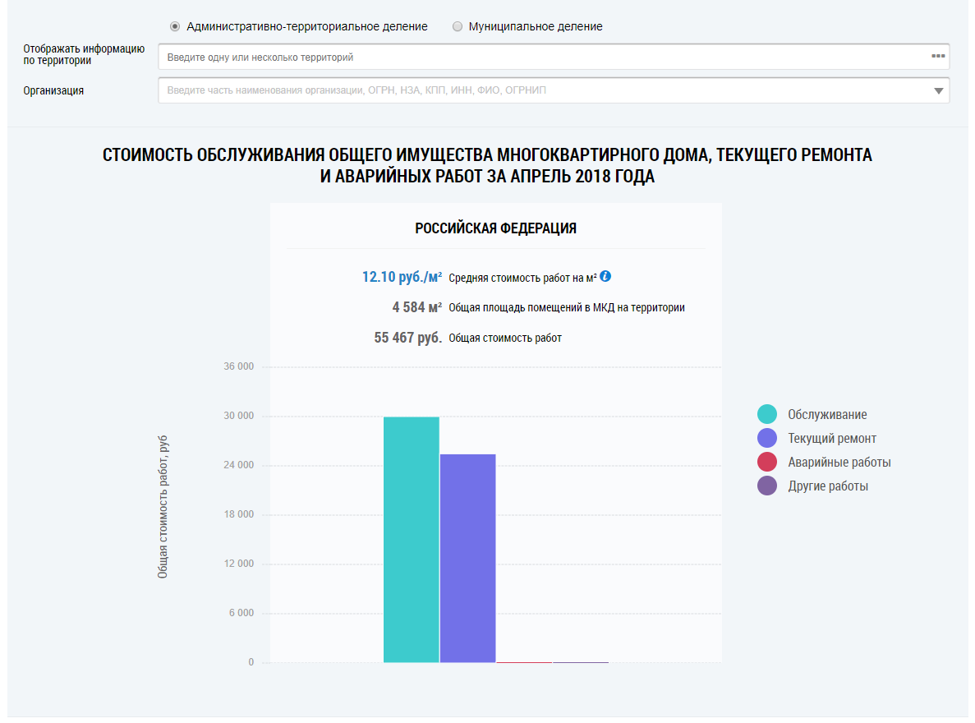
Task: Click the info icon next to average cost
Action: click(605, 276)
